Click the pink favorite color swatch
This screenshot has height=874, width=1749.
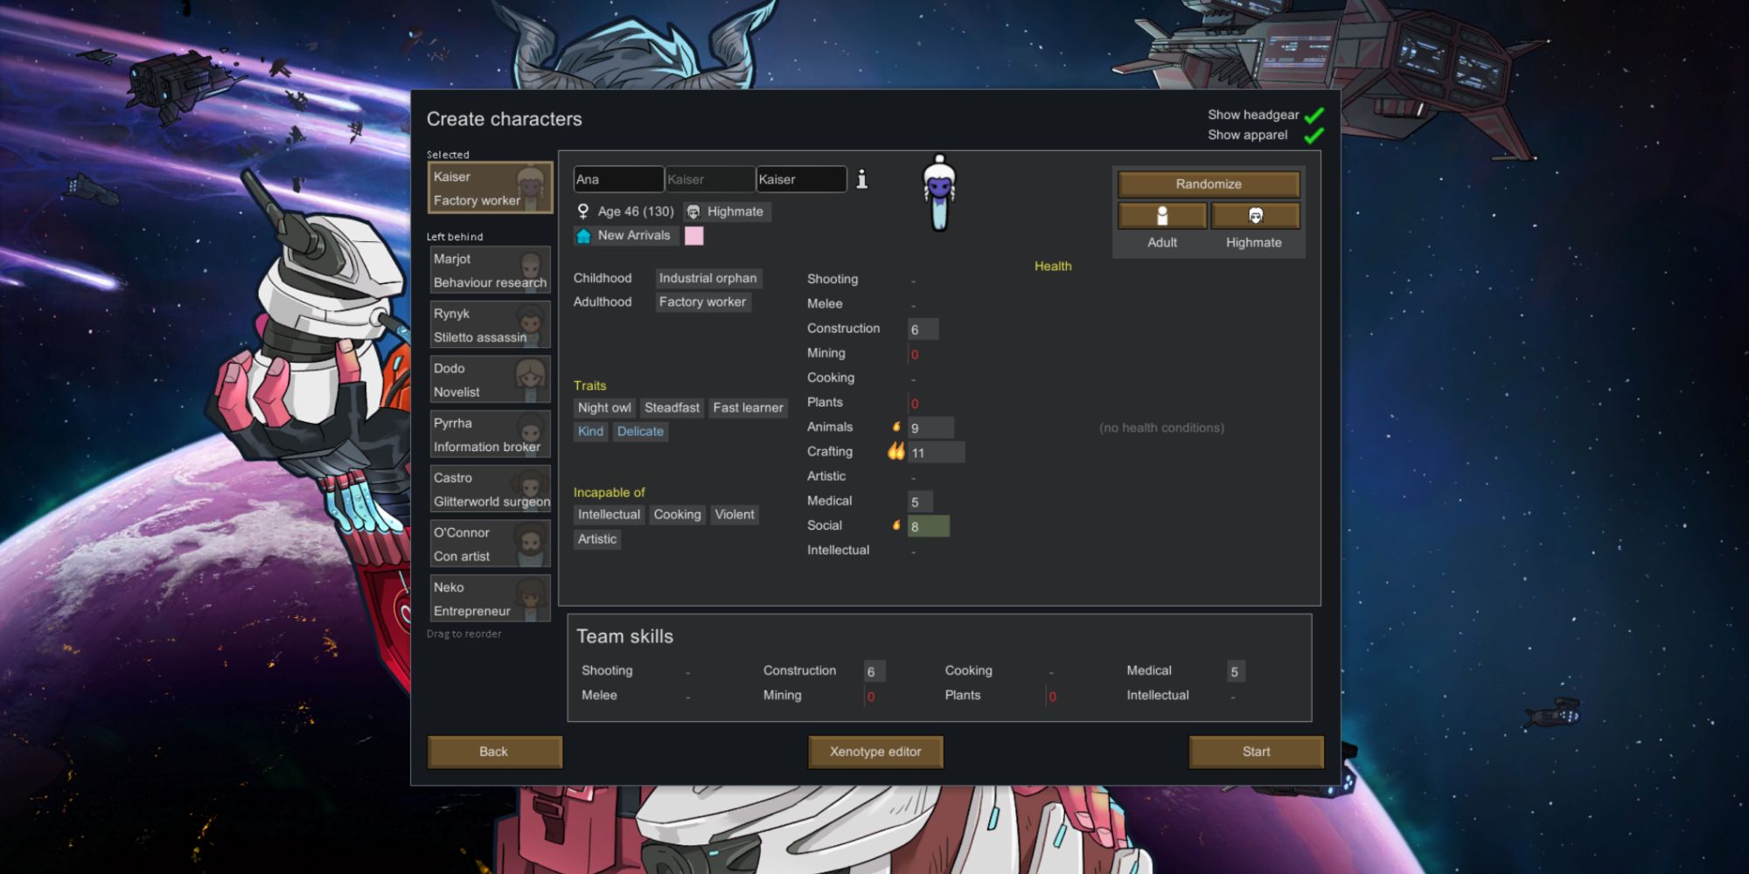point(693,236)
